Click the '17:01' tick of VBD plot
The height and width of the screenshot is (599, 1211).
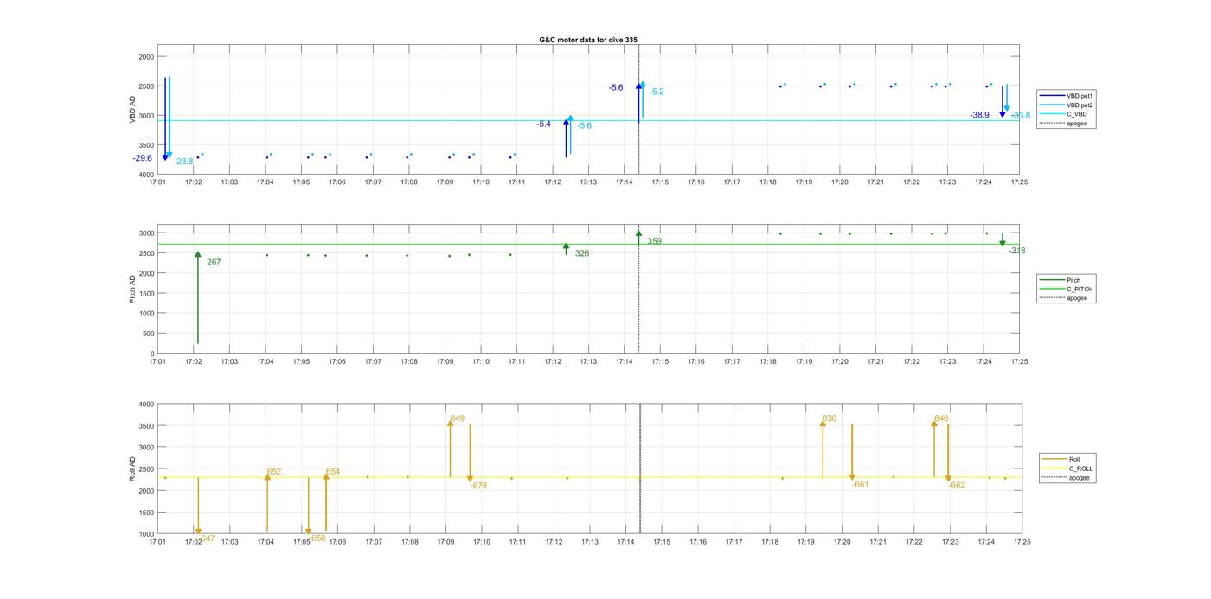(x=157, y=182)
